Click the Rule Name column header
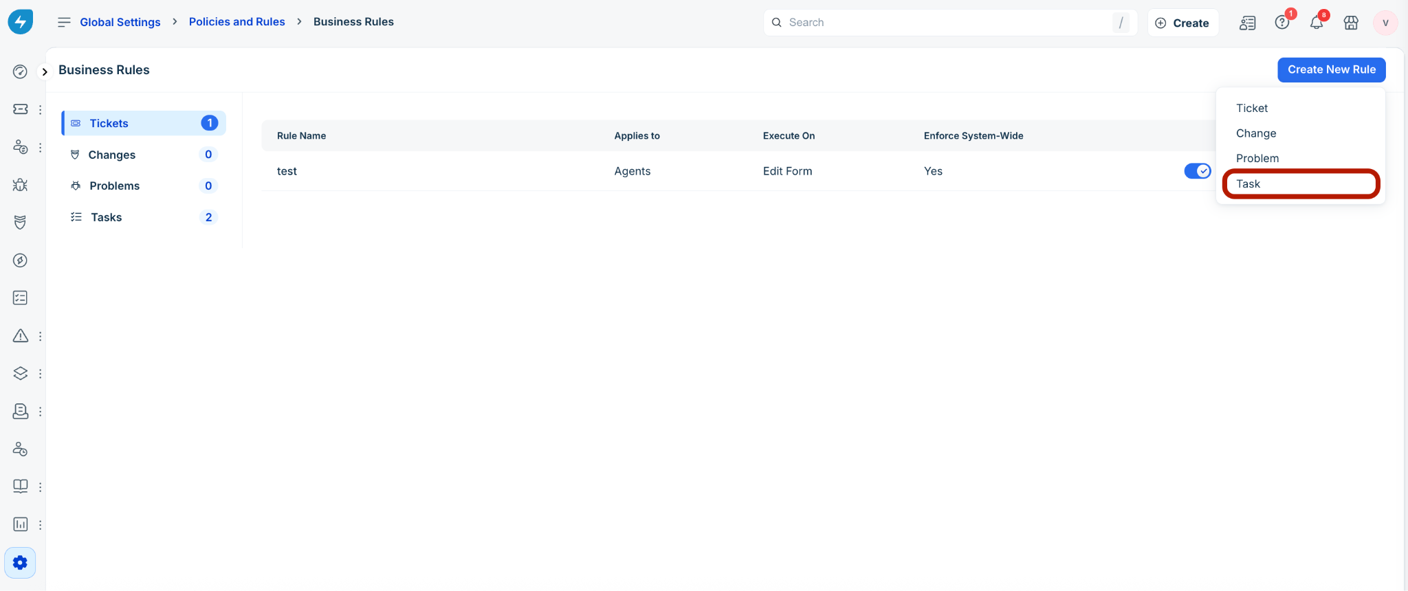The height and width of the screenshot is (591, 1408). tap(301, 135)
